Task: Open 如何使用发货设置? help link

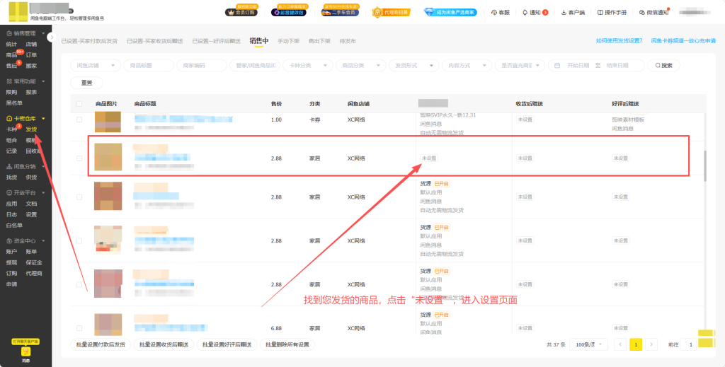Action: pos(619,40)
